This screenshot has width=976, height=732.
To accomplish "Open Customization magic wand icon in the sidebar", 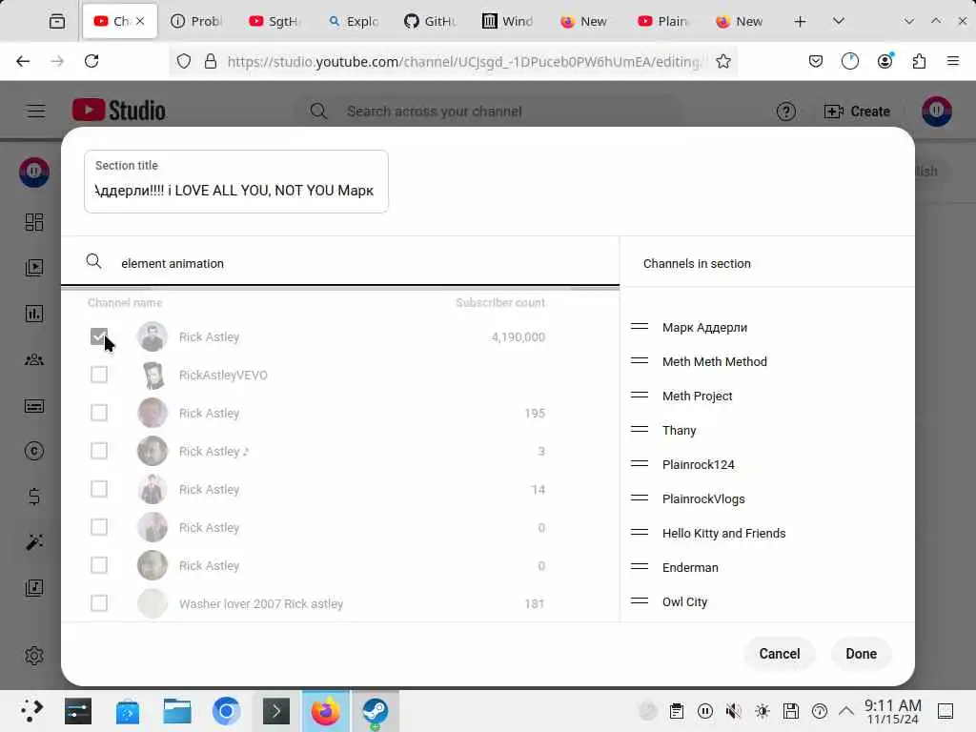I will pos(34,542).
